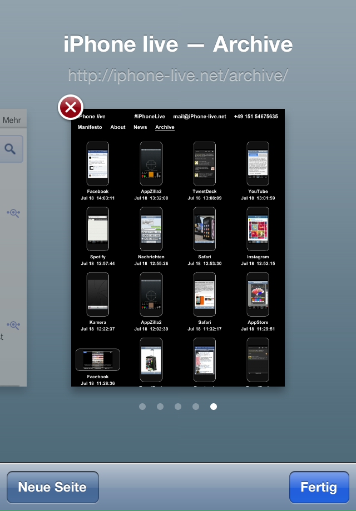Click the mail@iPhone-live.net email link

pyautogui.click(x=199, y=116)
